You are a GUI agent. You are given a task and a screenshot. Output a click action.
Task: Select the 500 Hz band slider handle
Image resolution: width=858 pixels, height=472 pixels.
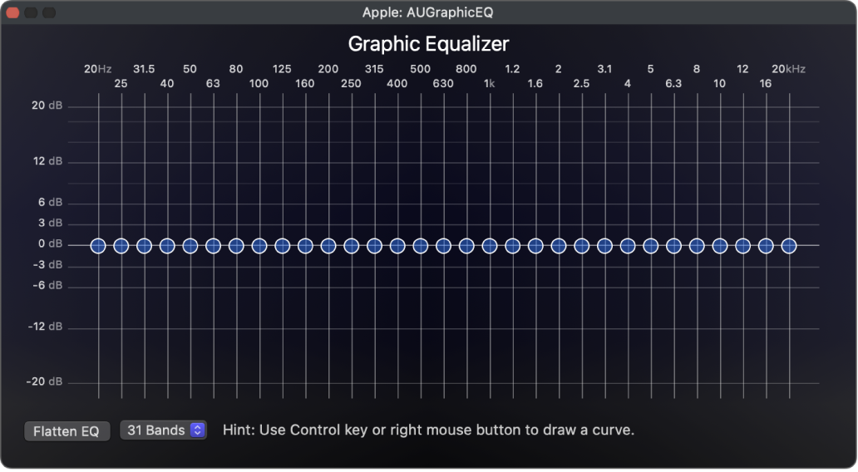[x=421, y=245]
